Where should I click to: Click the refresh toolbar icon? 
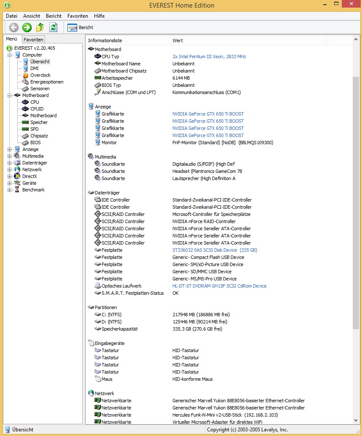click(x=53, y=27)
